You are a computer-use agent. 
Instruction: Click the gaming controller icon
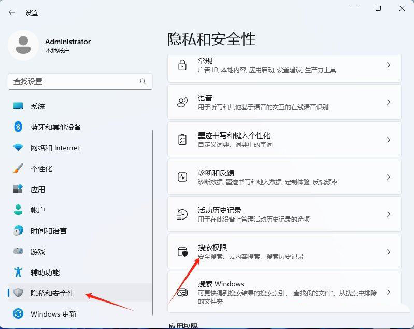pos(18,252)
